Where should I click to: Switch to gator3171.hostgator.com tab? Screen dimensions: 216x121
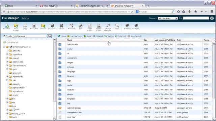[92, 6]
